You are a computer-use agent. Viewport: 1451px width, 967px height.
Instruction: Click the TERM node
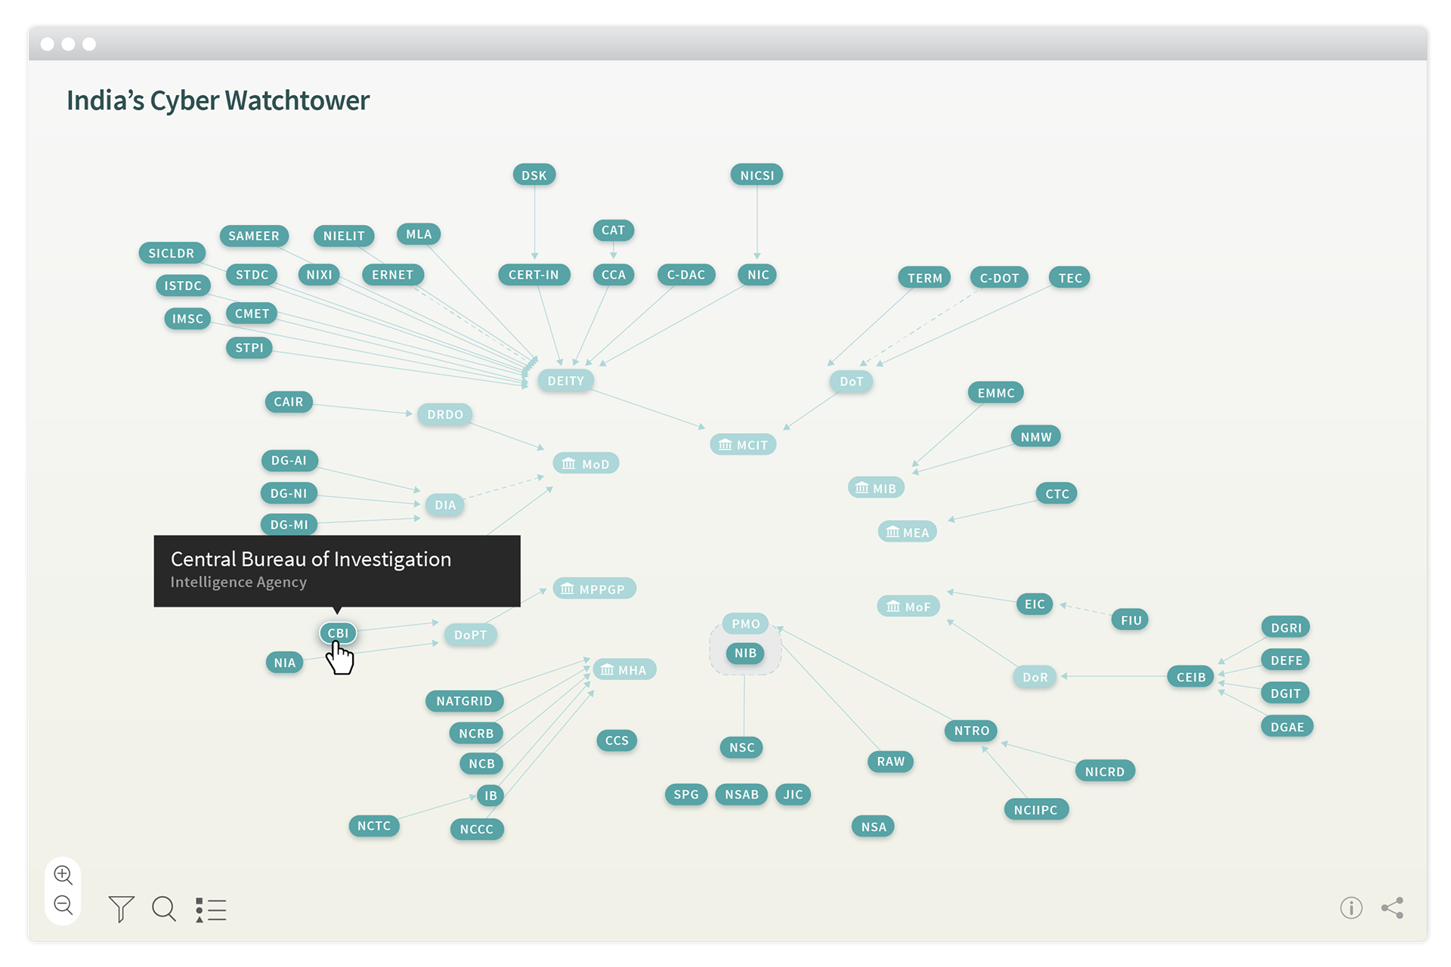pos(925,278)
